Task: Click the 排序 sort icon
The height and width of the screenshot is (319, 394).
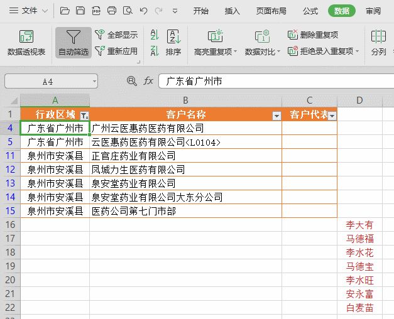Action: tap(173, 42)
